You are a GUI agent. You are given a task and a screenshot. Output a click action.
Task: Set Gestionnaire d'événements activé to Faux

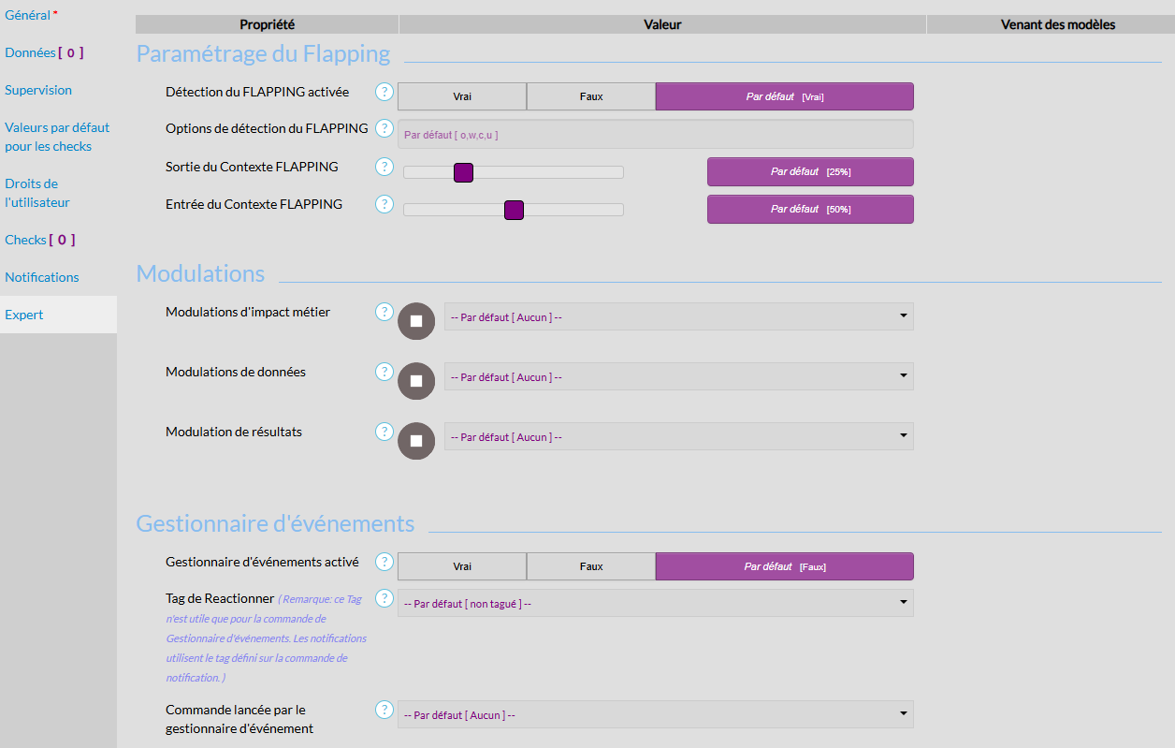[591, 566]
